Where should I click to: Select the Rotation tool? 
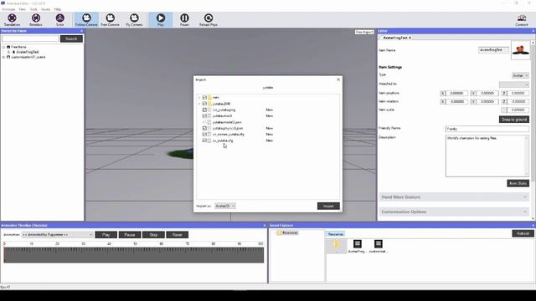(36, 20)
